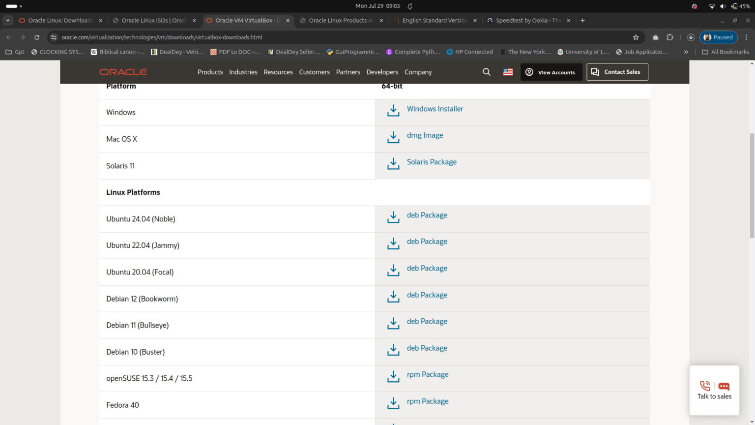
Task: Open the US flag country selector icon
Action: (x=508, y=72)
